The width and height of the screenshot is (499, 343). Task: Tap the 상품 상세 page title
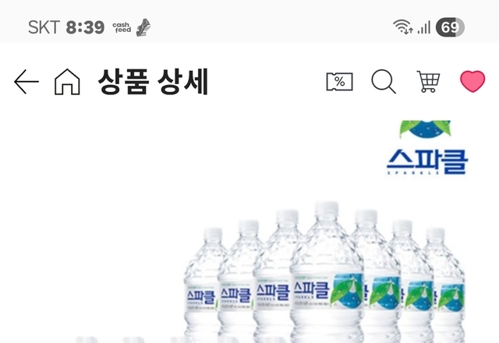click(153, 82)
